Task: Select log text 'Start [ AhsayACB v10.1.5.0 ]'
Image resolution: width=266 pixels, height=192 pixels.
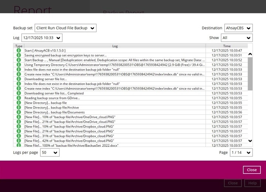Action: 45,51
